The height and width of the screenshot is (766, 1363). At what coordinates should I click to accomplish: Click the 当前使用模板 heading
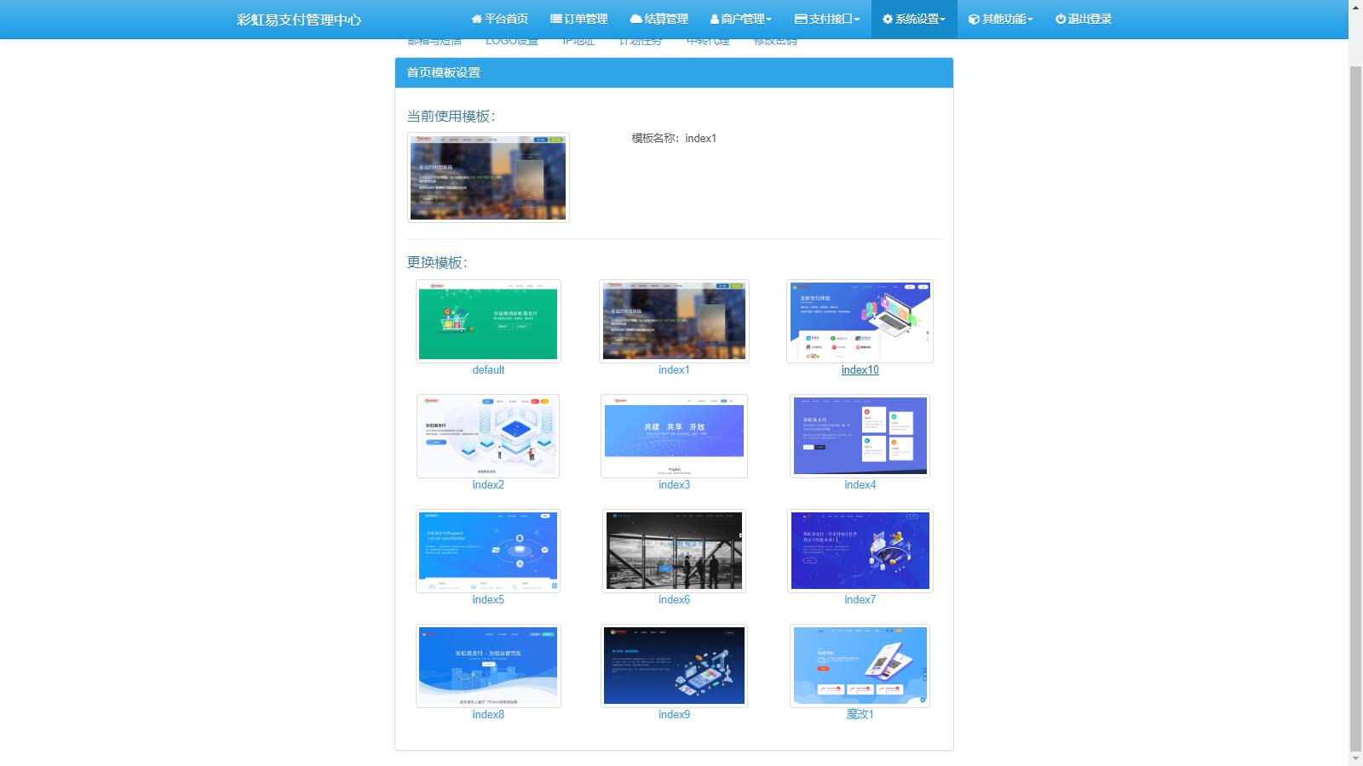point(451,117)
